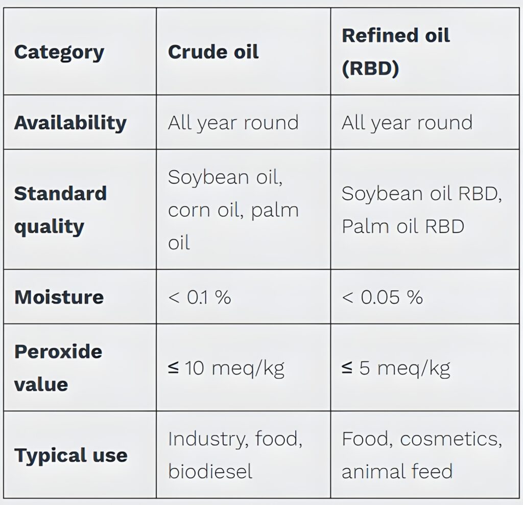Screen dimensions: 523x505
Task: Select the Standard quality row label
Action: tap(60, 210)
